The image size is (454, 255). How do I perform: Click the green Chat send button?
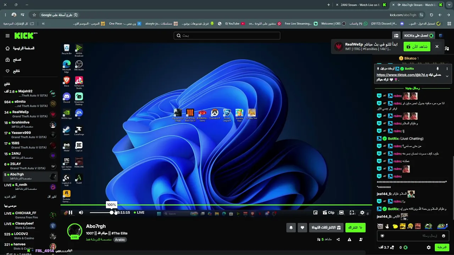click(442, 247)
